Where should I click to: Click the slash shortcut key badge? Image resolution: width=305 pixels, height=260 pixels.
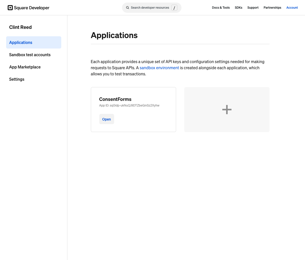[174, 8]
